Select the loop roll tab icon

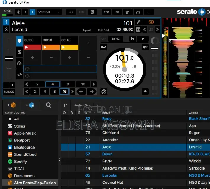(x=20, y=74)
